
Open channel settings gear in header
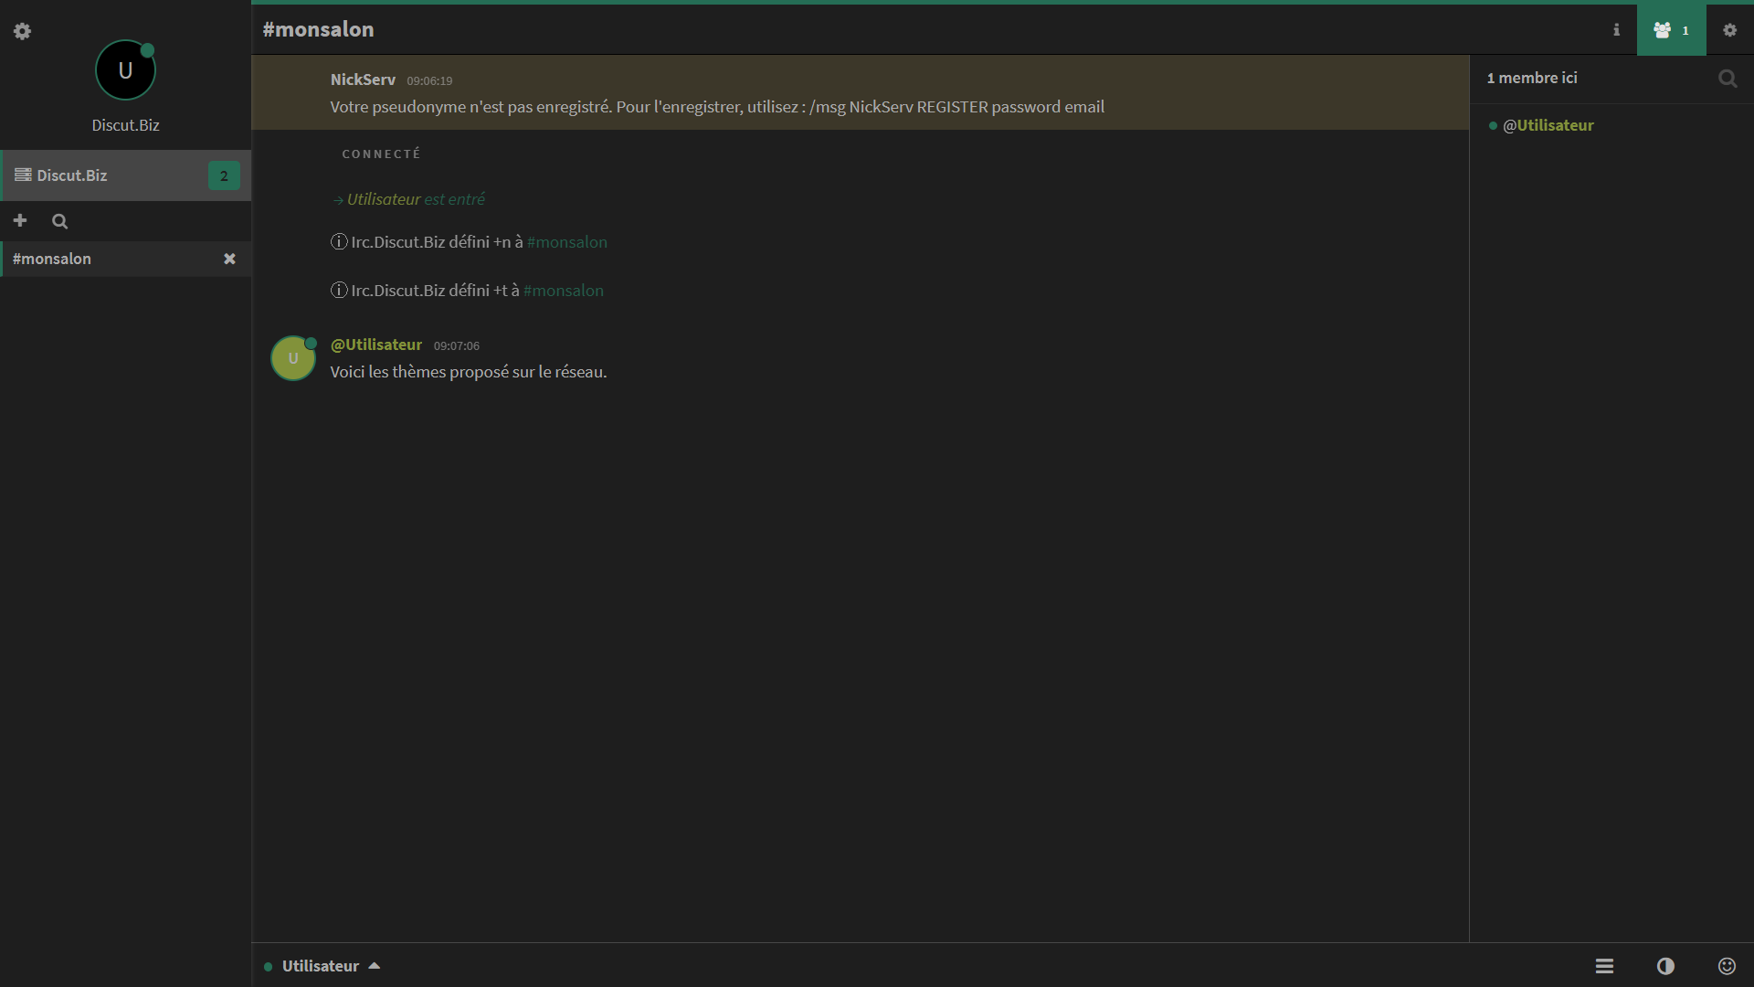coord(1729,30)
